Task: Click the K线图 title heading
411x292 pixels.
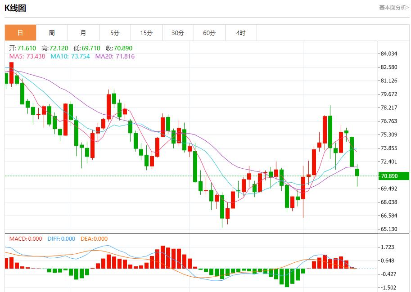Action: (15, 8)
